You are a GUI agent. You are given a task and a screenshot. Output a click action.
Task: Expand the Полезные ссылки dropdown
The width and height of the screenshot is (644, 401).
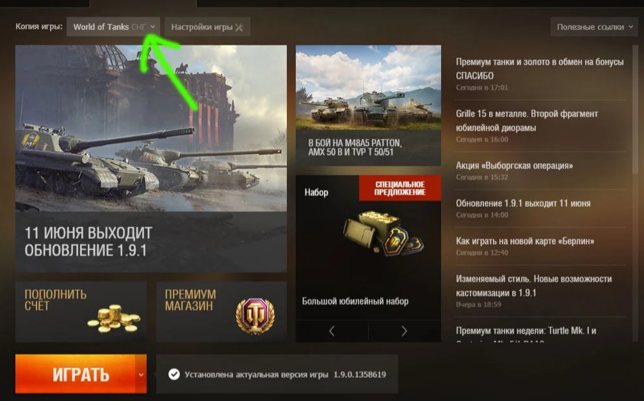click(594, 27)
